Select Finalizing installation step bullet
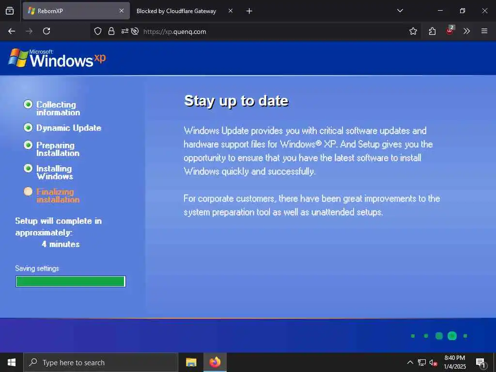The image size is (496, 372). 28,191
